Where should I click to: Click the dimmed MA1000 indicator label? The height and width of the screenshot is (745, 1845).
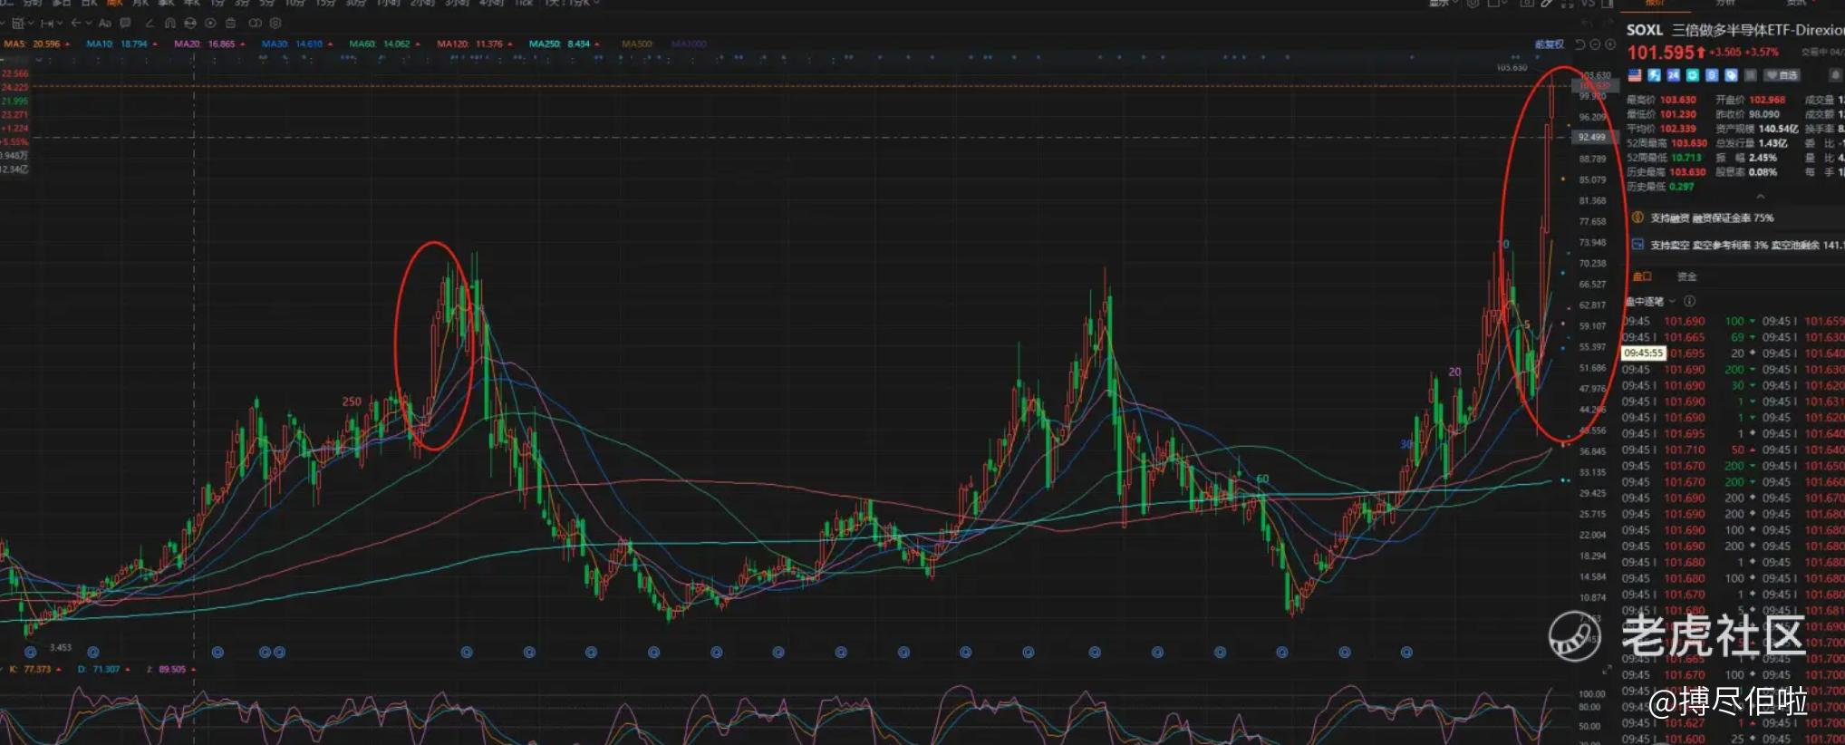click(x=689, y=44)
